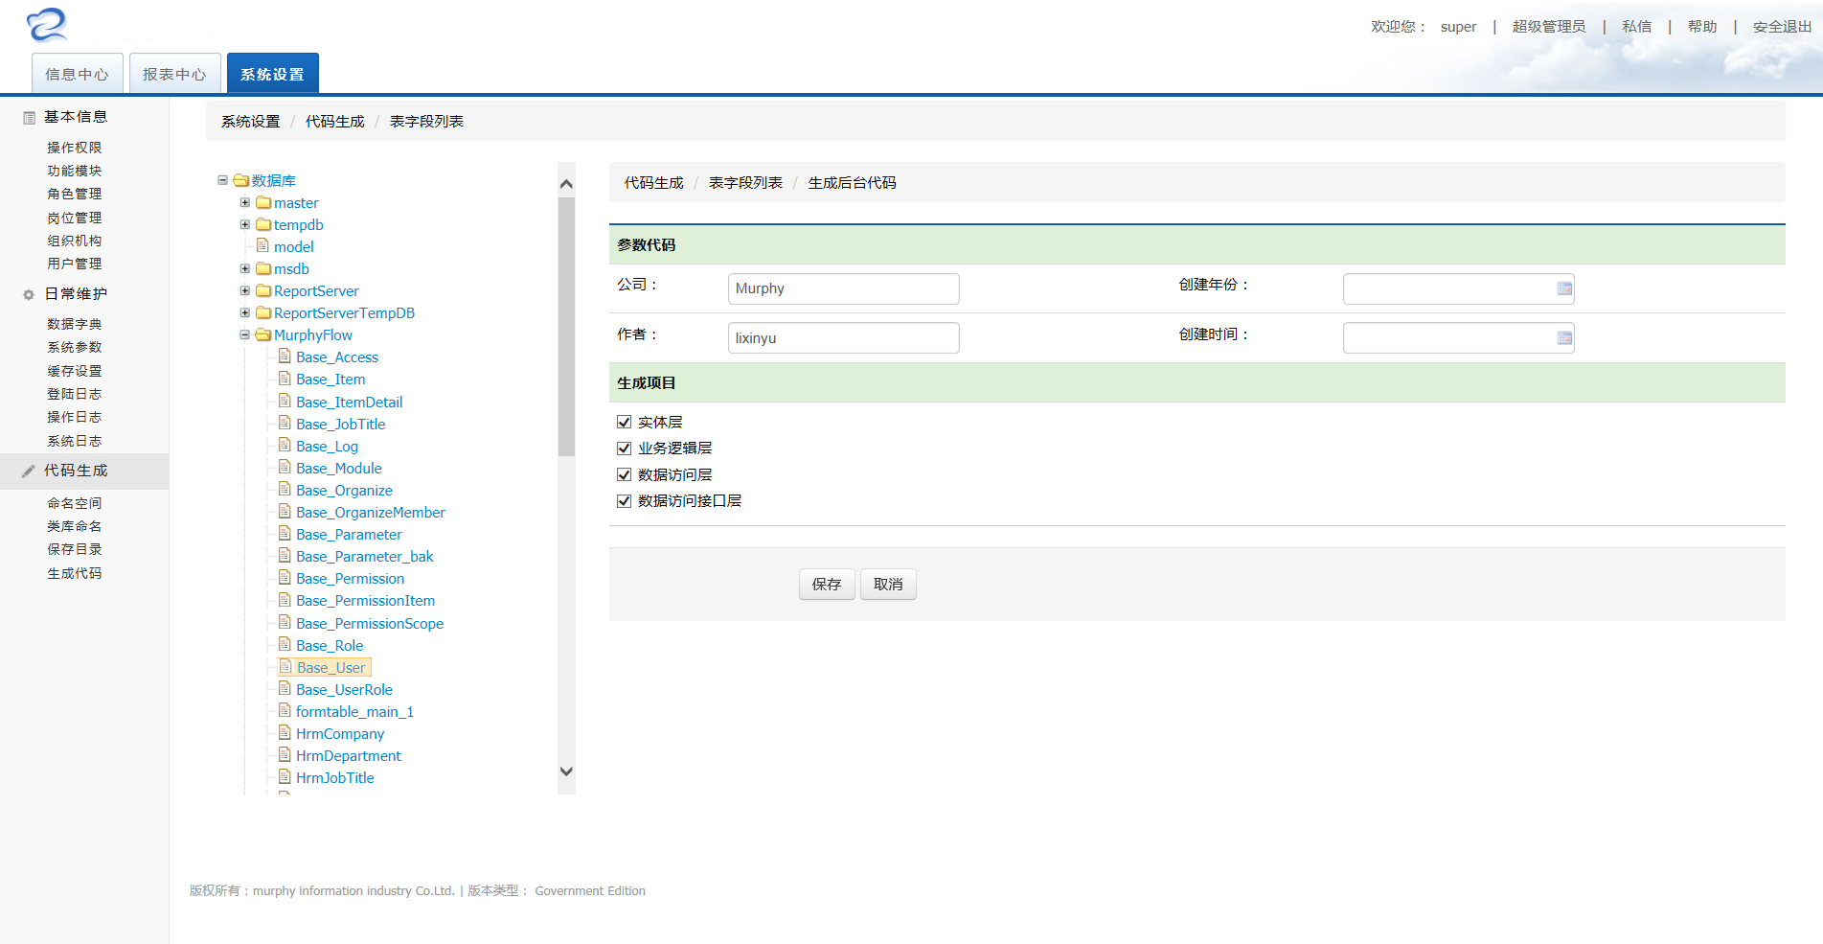This screenshot has width=1823, height=944.
Task: Select the 系统设置 tab
Action: point(273,74)
